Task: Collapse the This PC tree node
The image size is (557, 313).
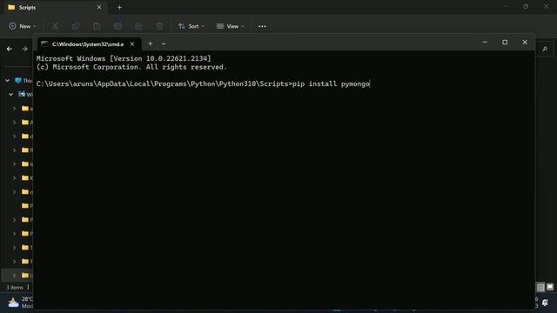Action: (x=8, y=81)
